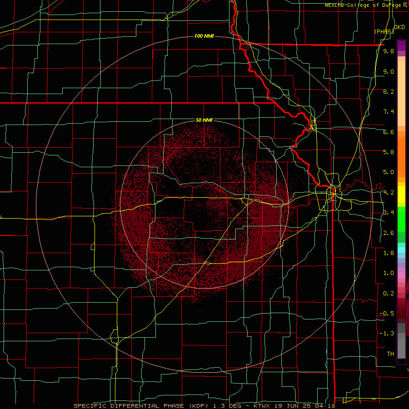This screenshot has height=409, width=409.
Task: Click the 8.2 value on color scale
Action: click(389, 91)
